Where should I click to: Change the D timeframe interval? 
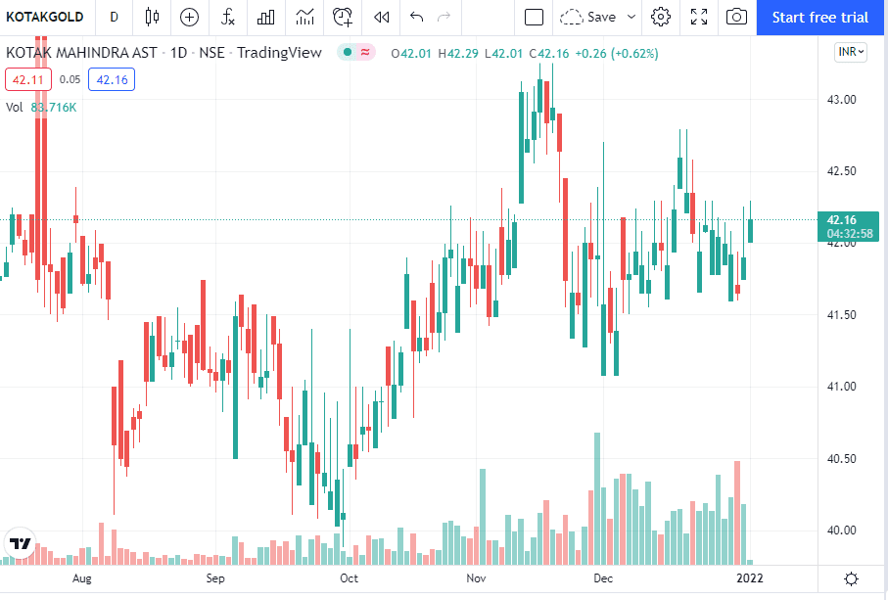click(114, 17)
